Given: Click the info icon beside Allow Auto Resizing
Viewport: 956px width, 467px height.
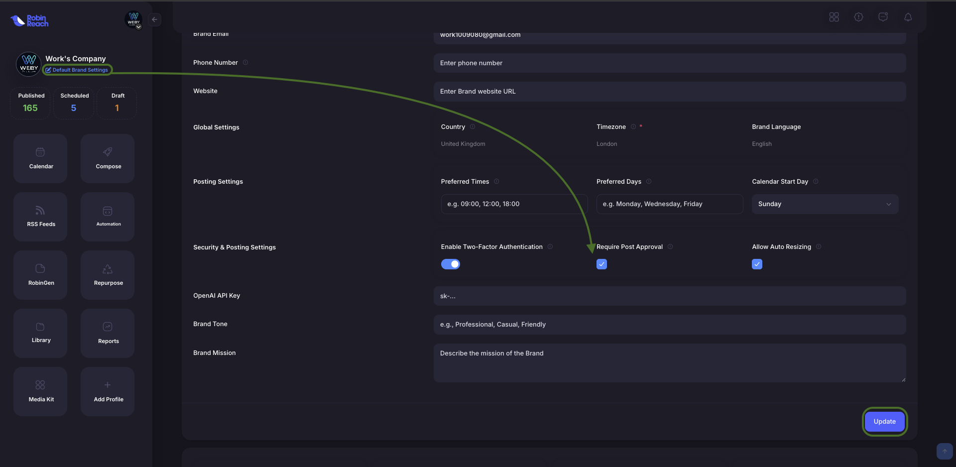Looking at the screenshot, I should click(x=819, y=246).
